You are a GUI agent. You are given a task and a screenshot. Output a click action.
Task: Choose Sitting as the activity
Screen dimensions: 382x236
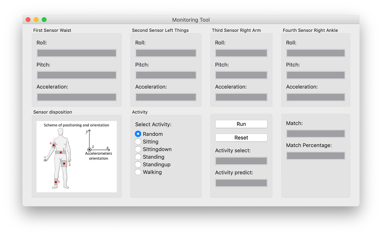(x=138, y=141)
